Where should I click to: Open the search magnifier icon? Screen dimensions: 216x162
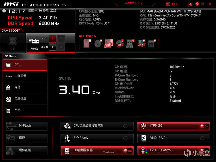pyautogui.click(x=190, y=4)
